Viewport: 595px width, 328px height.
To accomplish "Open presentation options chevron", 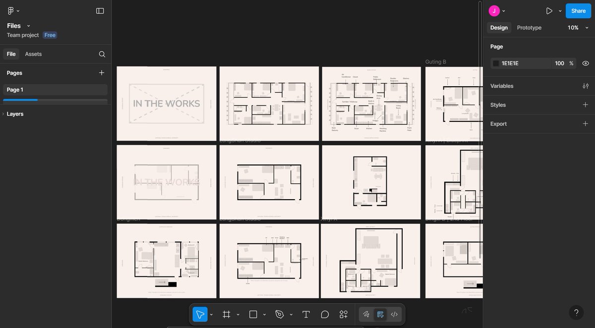I will [560, 11].
